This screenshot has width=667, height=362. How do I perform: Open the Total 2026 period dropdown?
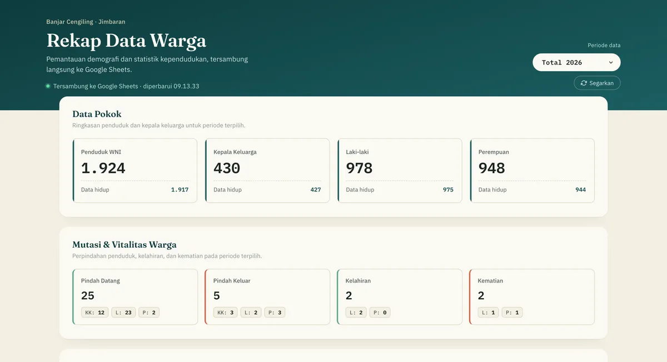pos(576,62)
